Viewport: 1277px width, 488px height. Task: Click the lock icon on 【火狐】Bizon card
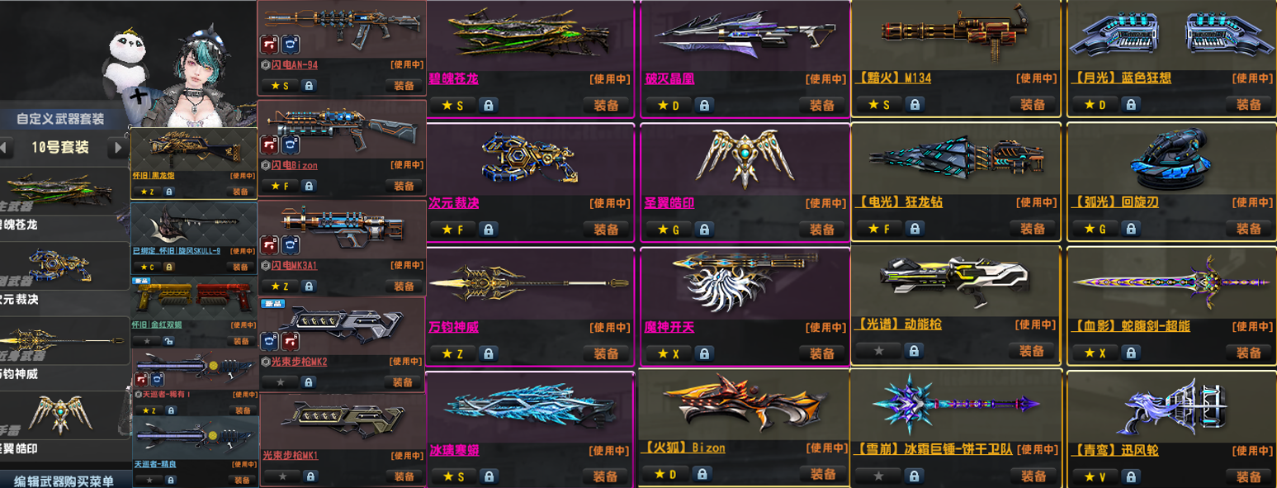tap(704, 475)
